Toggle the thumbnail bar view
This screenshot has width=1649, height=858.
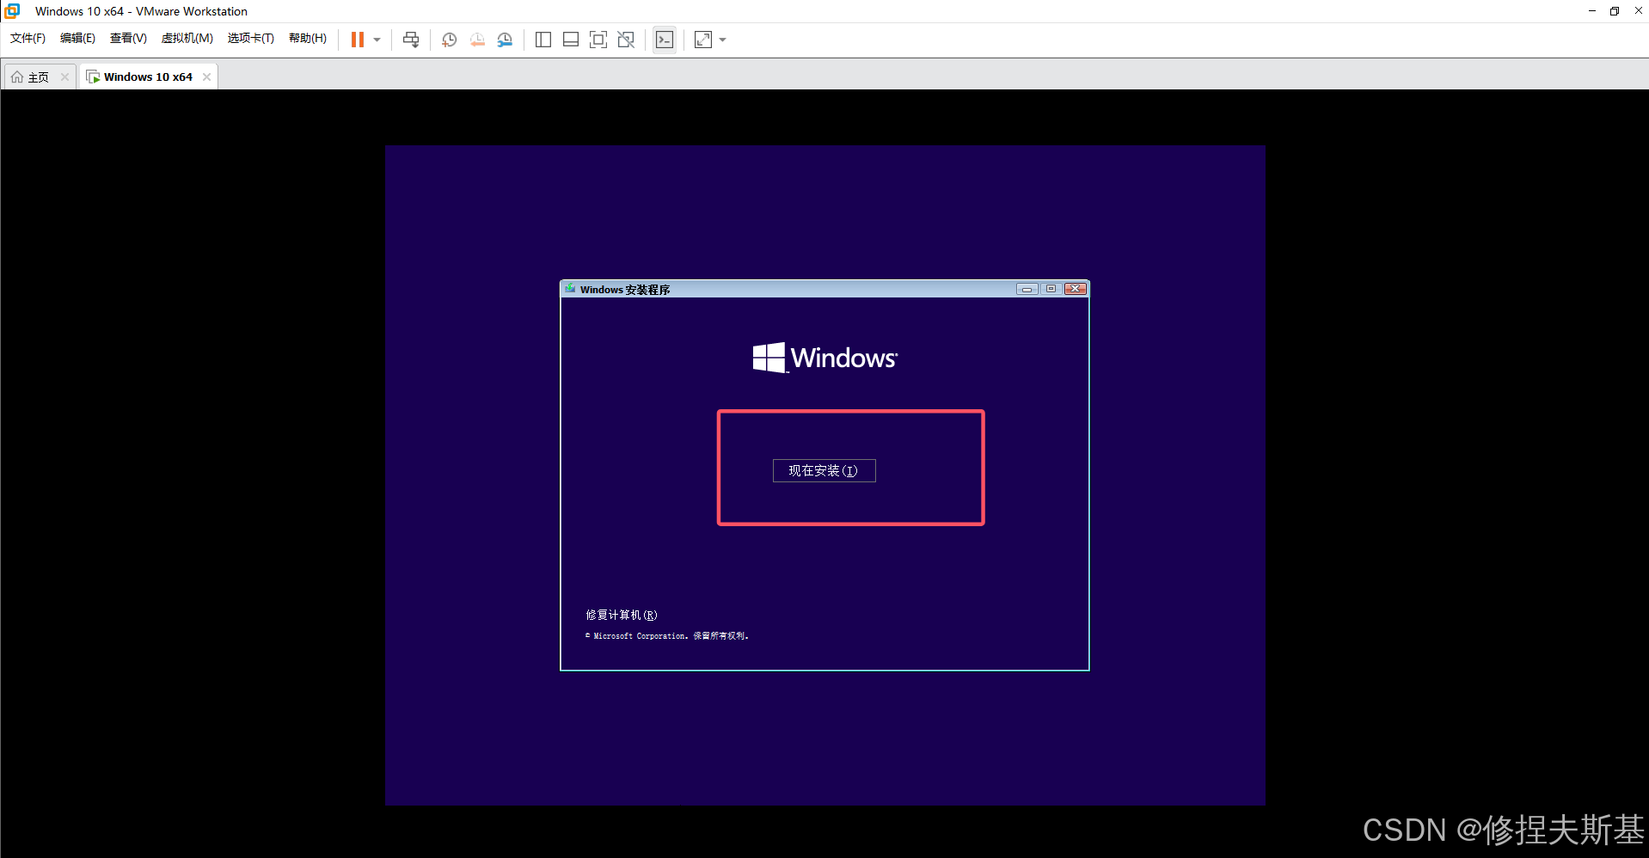click(571, 40)
